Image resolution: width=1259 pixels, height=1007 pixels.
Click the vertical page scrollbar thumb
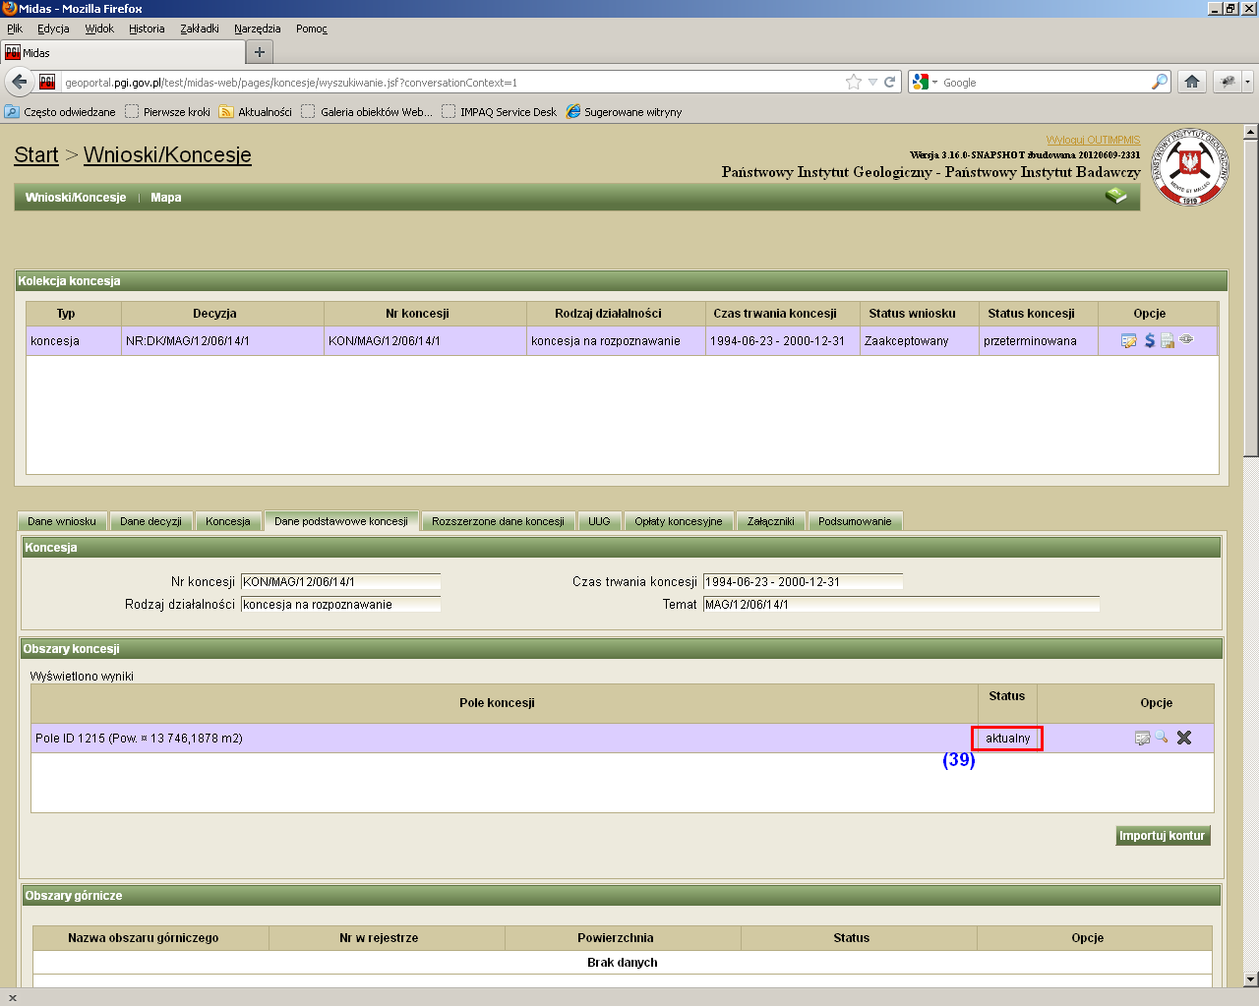[x=1251, y=297]
